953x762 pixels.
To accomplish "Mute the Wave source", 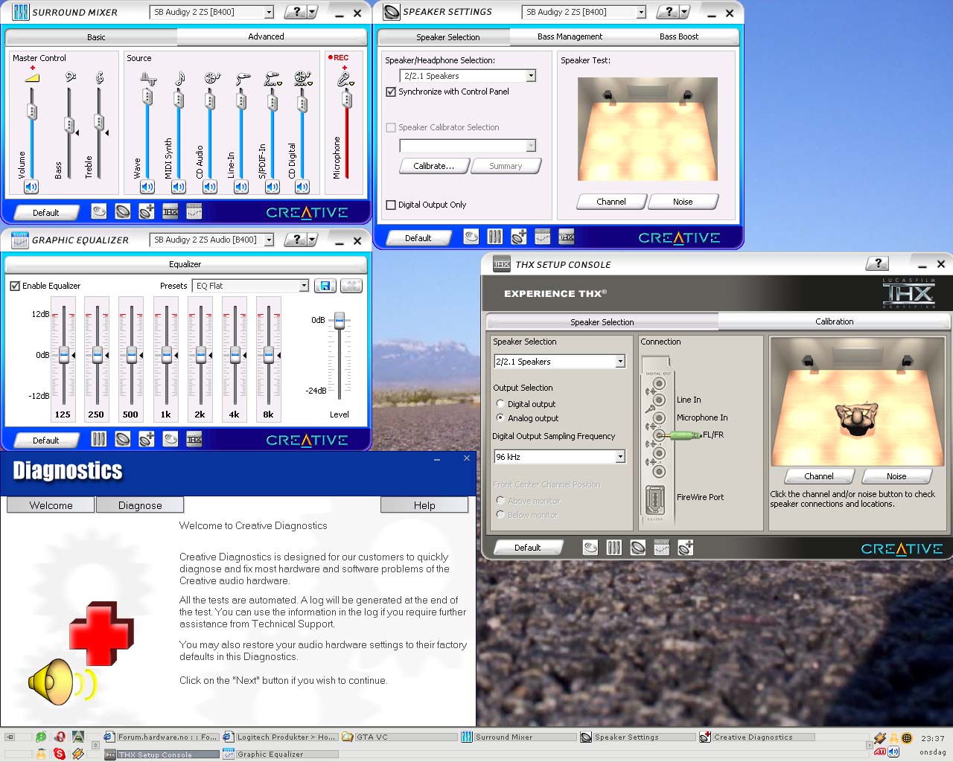I will [x=147, y=187].
